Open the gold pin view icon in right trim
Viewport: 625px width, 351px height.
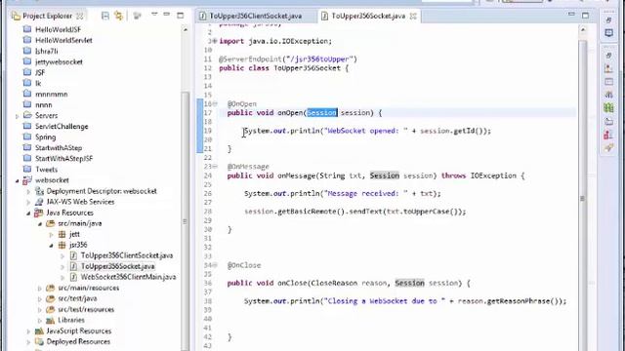coord(608,147)
